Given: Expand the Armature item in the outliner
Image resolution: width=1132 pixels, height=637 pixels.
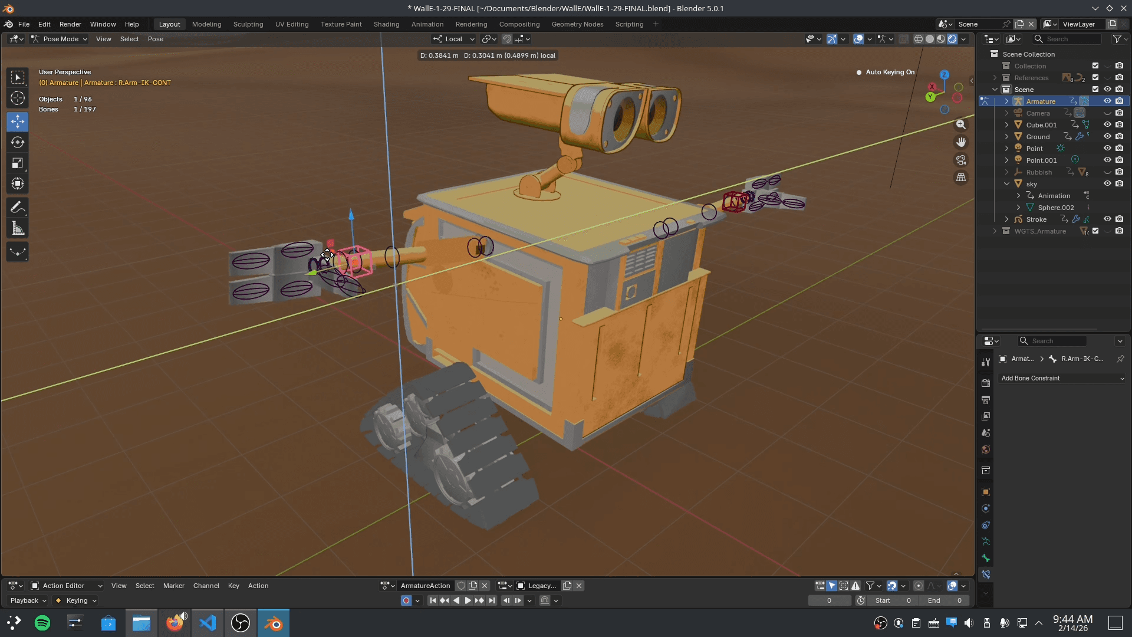Looking at the screenshot, I should [1006, 101].
